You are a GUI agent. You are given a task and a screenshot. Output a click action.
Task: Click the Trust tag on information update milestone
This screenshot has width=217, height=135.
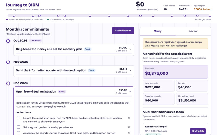click(92, 70)
